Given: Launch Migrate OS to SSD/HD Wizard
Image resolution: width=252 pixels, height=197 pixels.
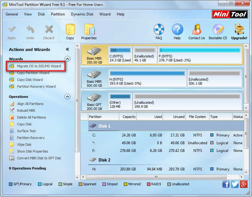Looking at the screenshot, I should (x=39, y=66).
